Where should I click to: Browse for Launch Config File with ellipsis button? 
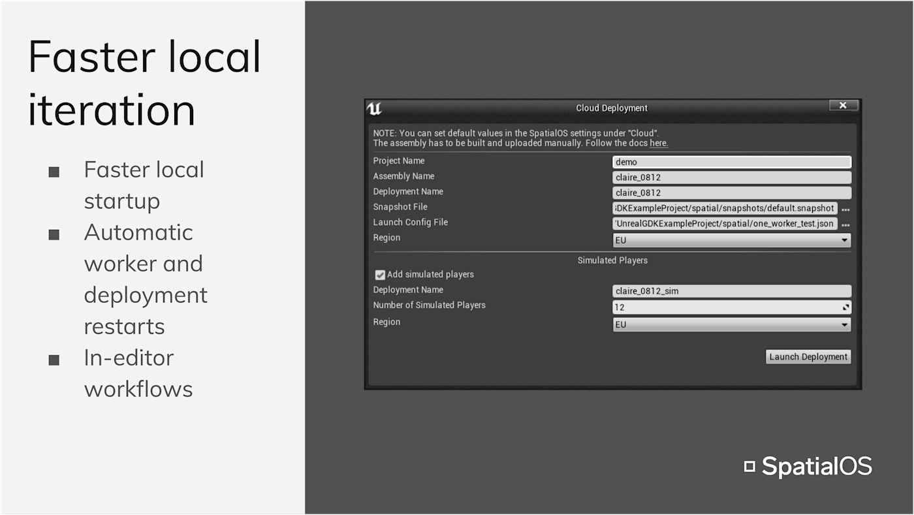pos(845,225)
